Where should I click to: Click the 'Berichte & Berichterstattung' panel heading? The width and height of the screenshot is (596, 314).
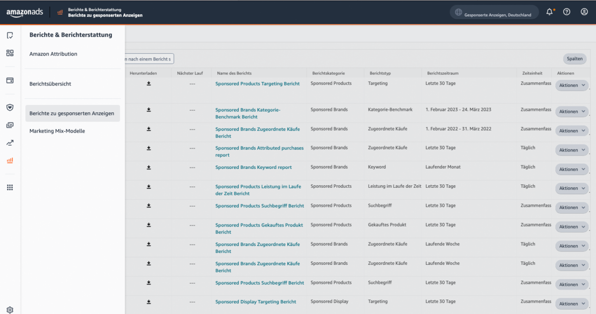click(71, 35)
